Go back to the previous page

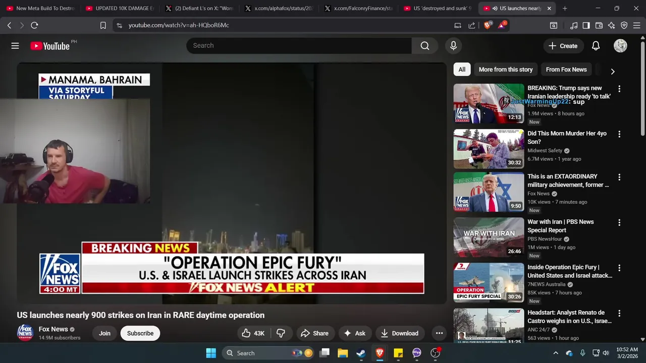point(9,25)
